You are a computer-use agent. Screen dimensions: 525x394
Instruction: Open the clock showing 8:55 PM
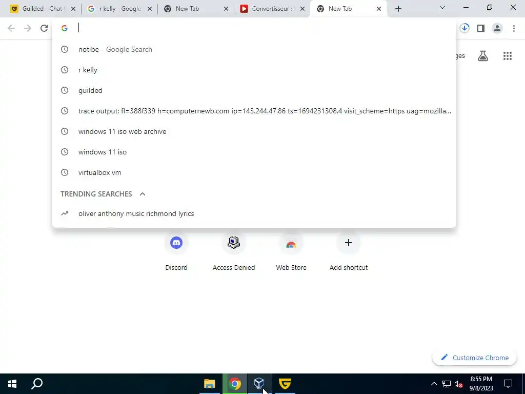481,384
